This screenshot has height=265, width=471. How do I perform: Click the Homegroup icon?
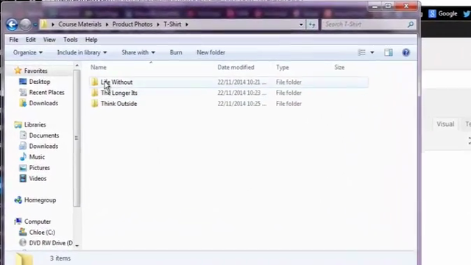coord(18,199)
